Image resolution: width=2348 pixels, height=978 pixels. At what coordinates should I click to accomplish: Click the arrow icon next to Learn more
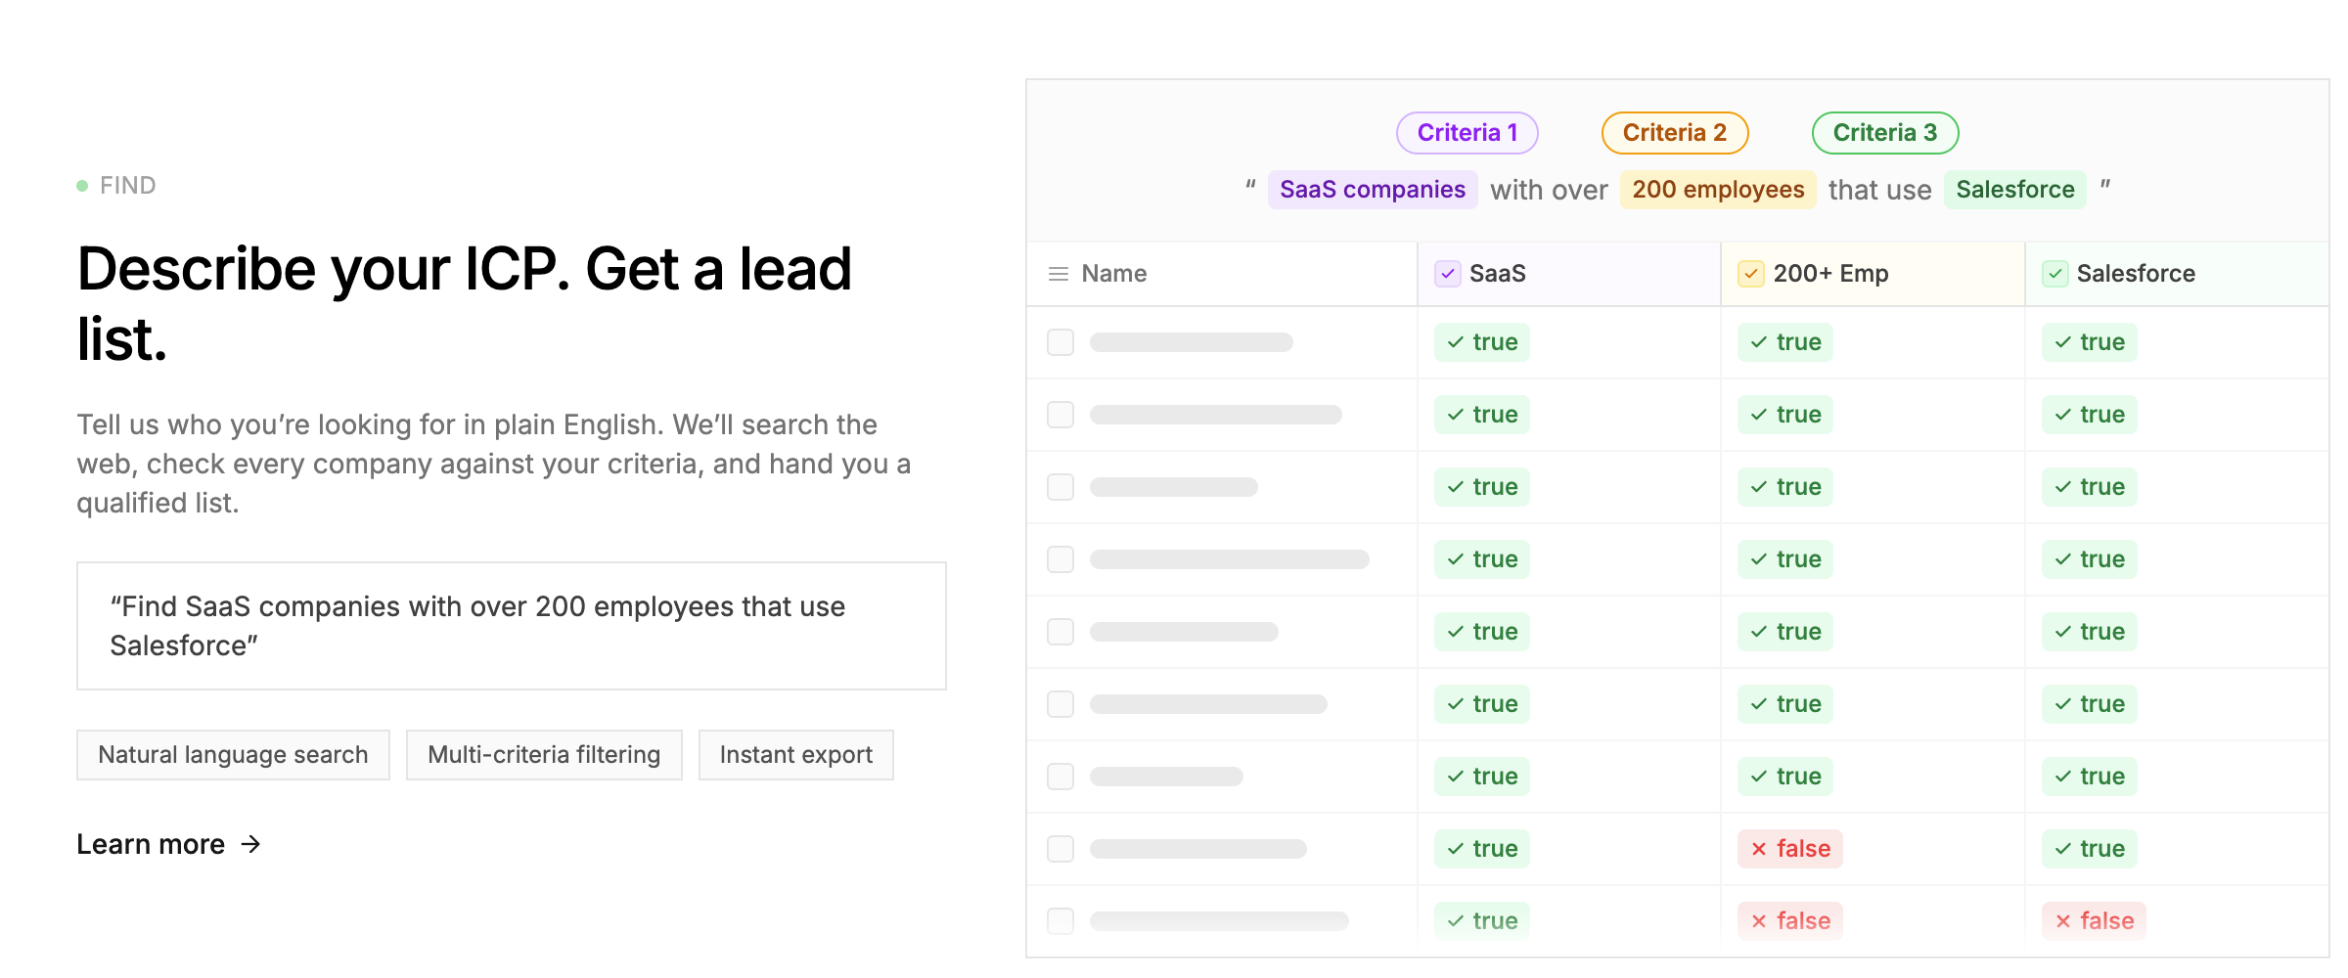click(251, 844)
